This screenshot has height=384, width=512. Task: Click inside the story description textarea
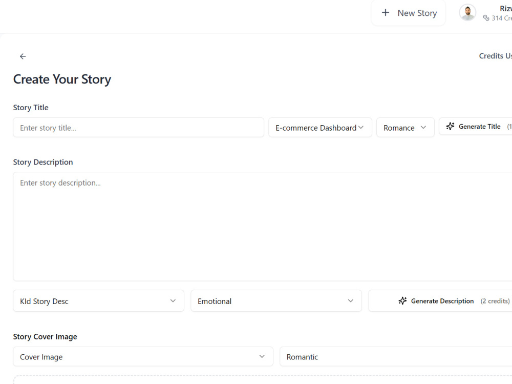(x=263, y=226)
